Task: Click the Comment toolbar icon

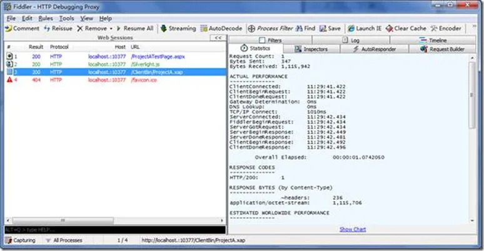Action: pyautogui.click(x=9, y=28)
